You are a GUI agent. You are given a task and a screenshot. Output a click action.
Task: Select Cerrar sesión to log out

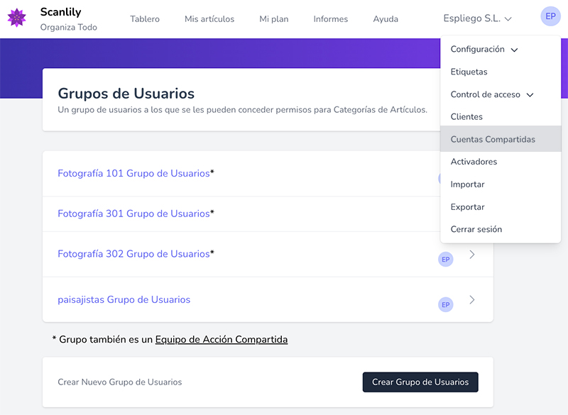pos(476,230)
